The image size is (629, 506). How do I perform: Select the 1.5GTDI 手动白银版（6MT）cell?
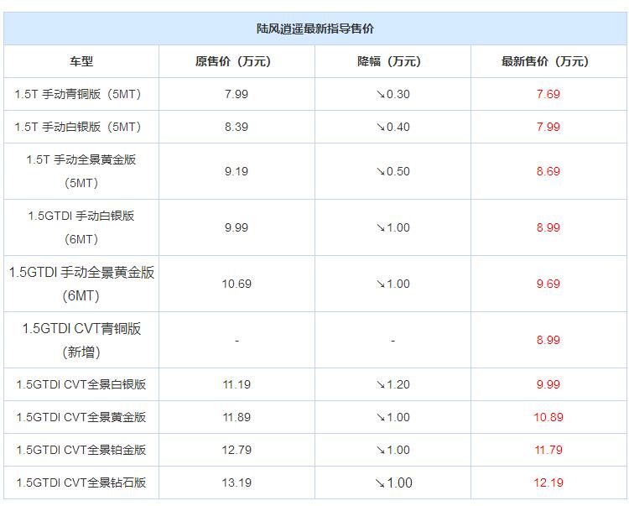click(x=81, y=227)
